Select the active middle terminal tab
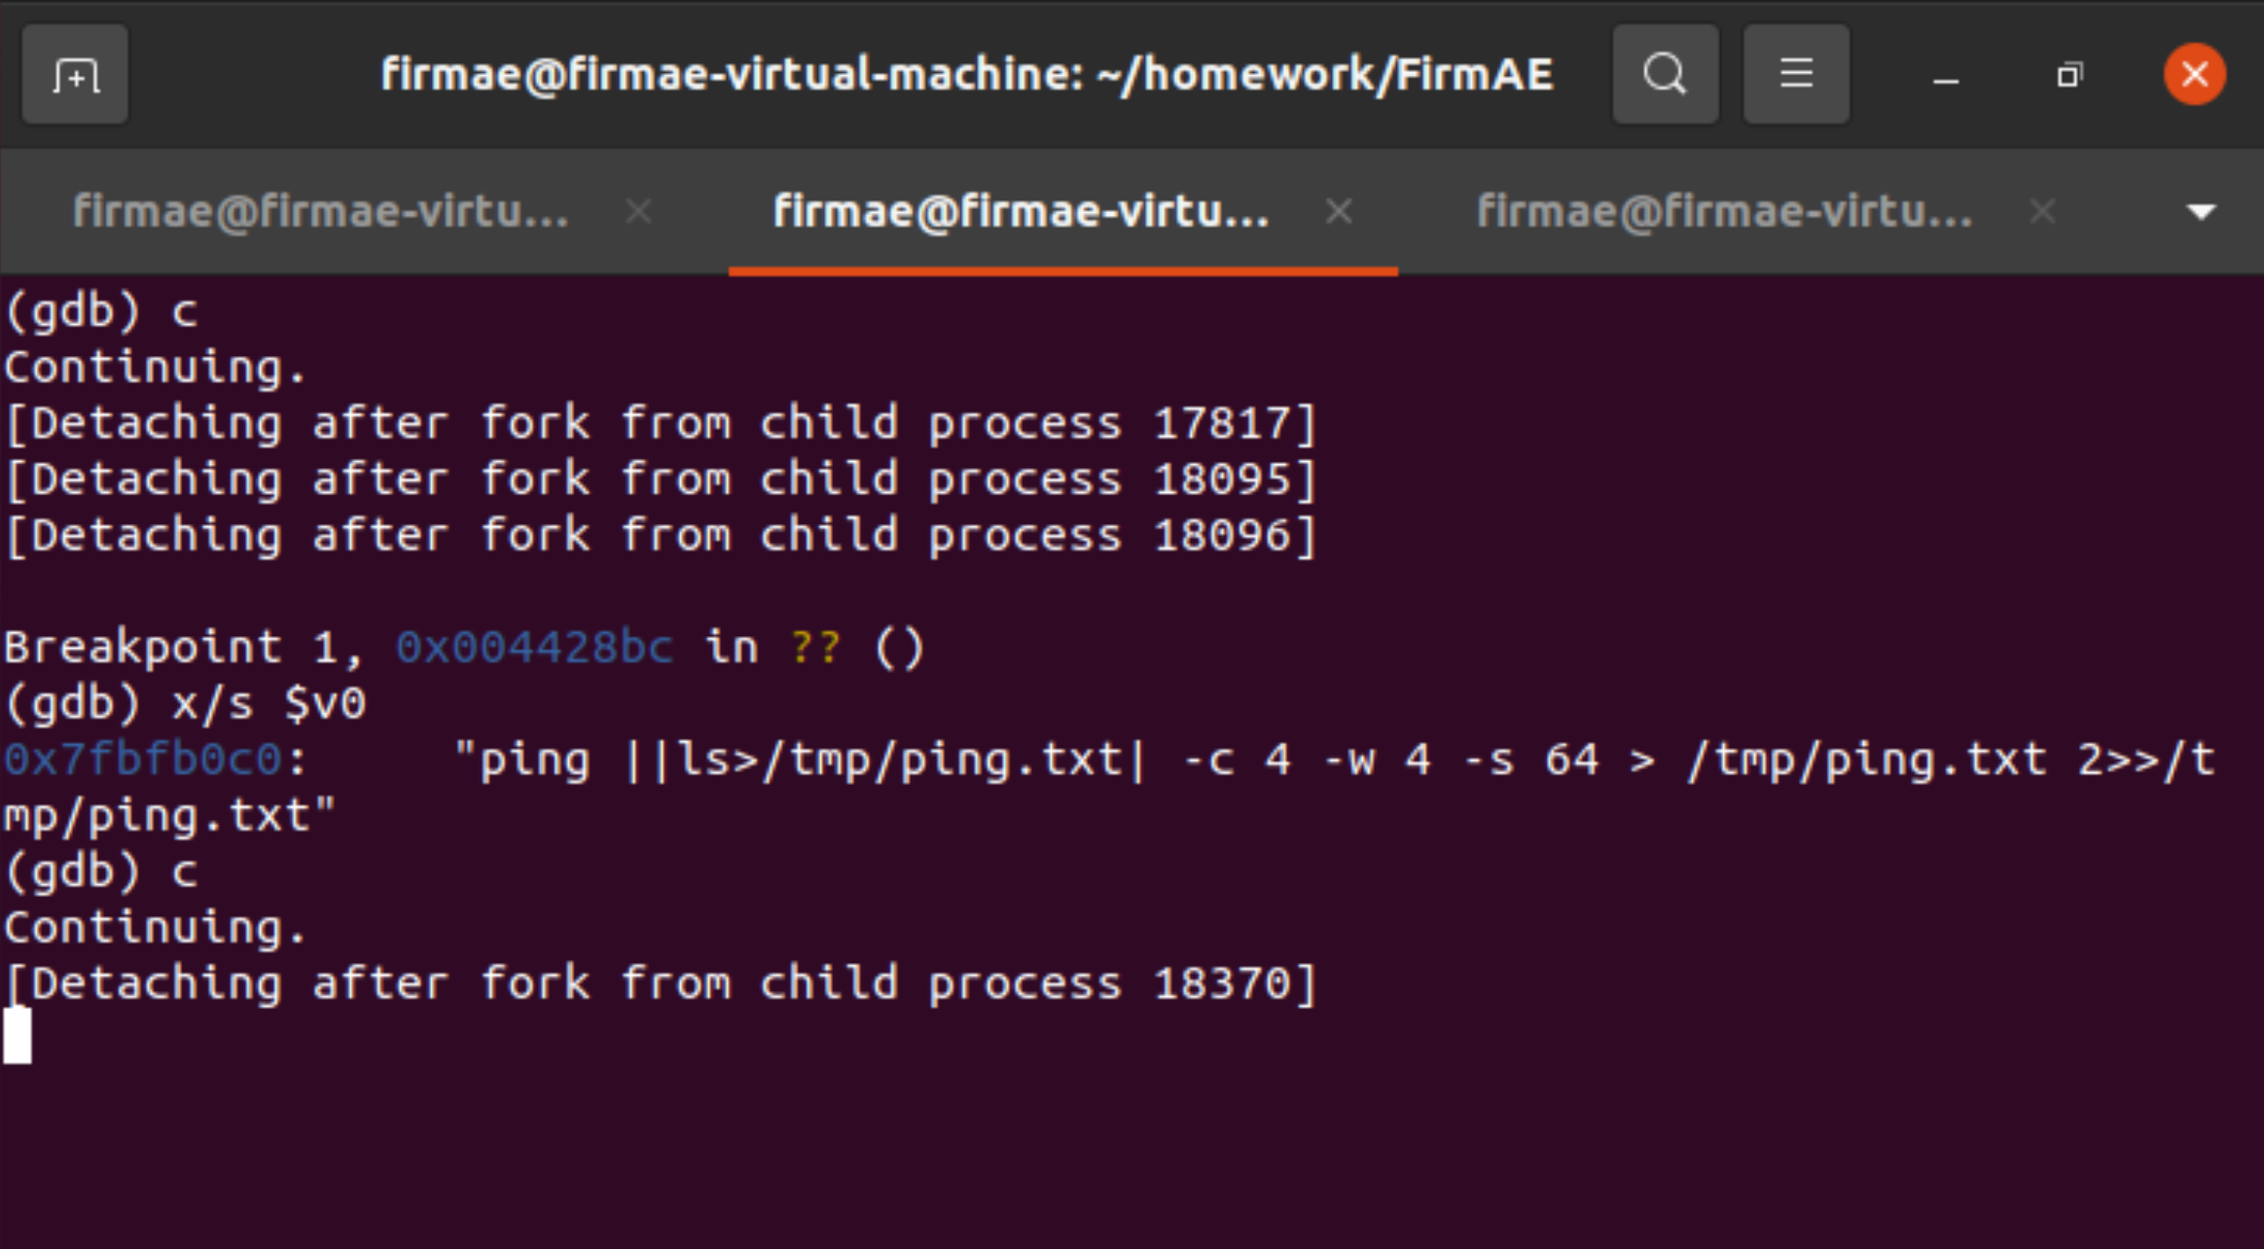2264x1249 pixels. click(1021, 211)
